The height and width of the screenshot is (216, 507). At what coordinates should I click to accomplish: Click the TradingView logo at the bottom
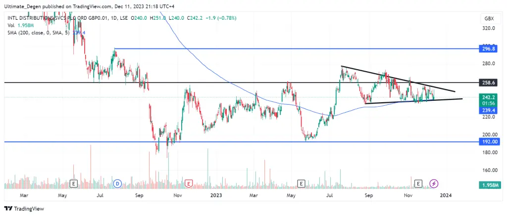click(x=24, y=209)
